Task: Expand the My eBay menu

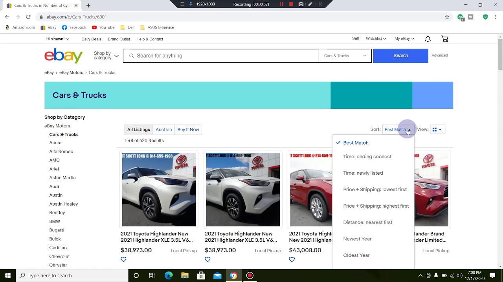Action: [404, 38]
